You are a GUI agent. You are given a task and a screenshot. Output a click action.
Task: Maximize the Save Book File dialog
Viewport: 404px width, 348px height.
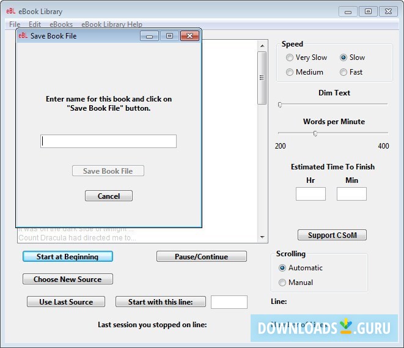169,36
